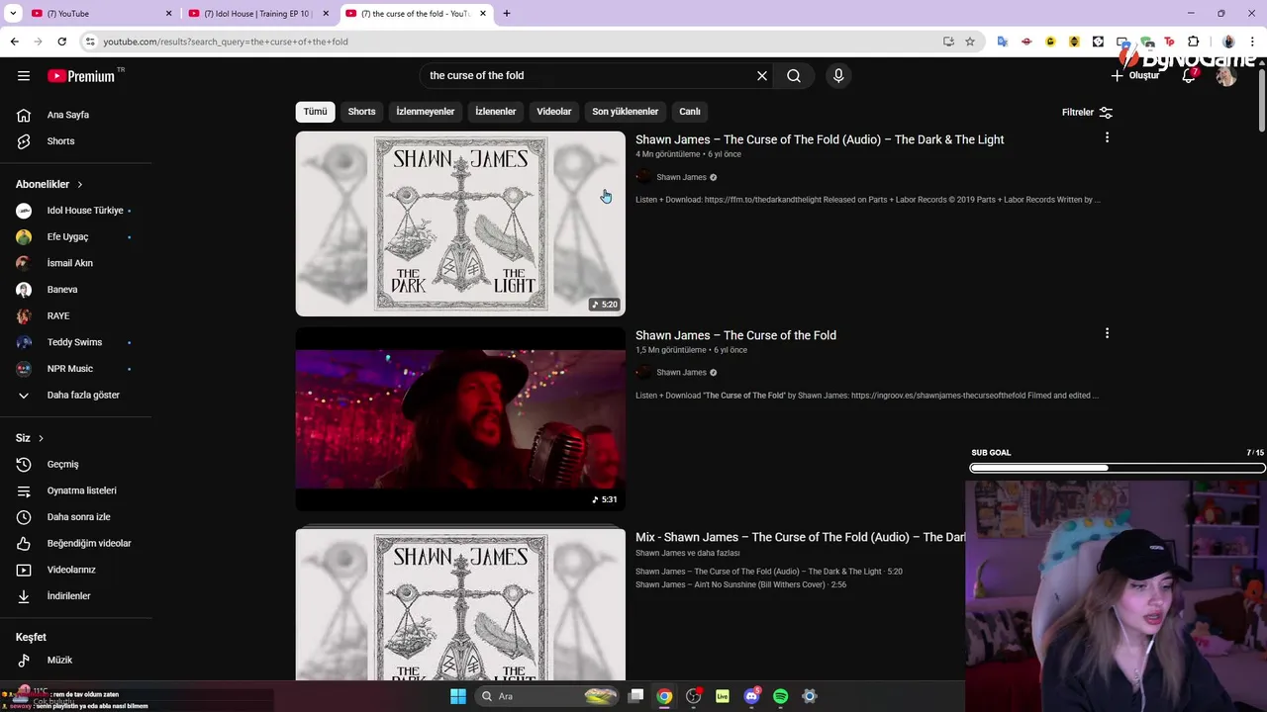
Task: Open the YouTube hamburger guide menu
Action: (x=24, y=76)
